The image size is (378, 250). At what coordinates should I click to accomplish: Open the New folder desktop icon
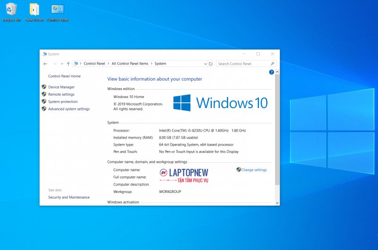pos(34,12)
